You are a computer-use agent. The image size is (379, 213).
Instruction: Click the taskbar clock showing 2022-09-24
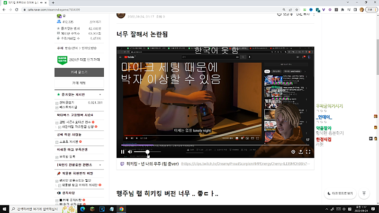(x=361, y=209)
